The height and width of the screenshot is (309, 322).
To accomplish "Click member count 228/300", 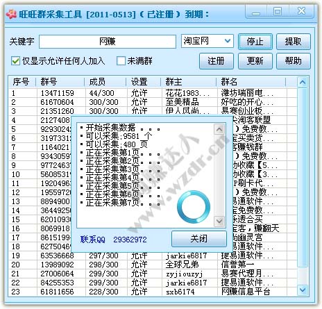I will (103, 292).
